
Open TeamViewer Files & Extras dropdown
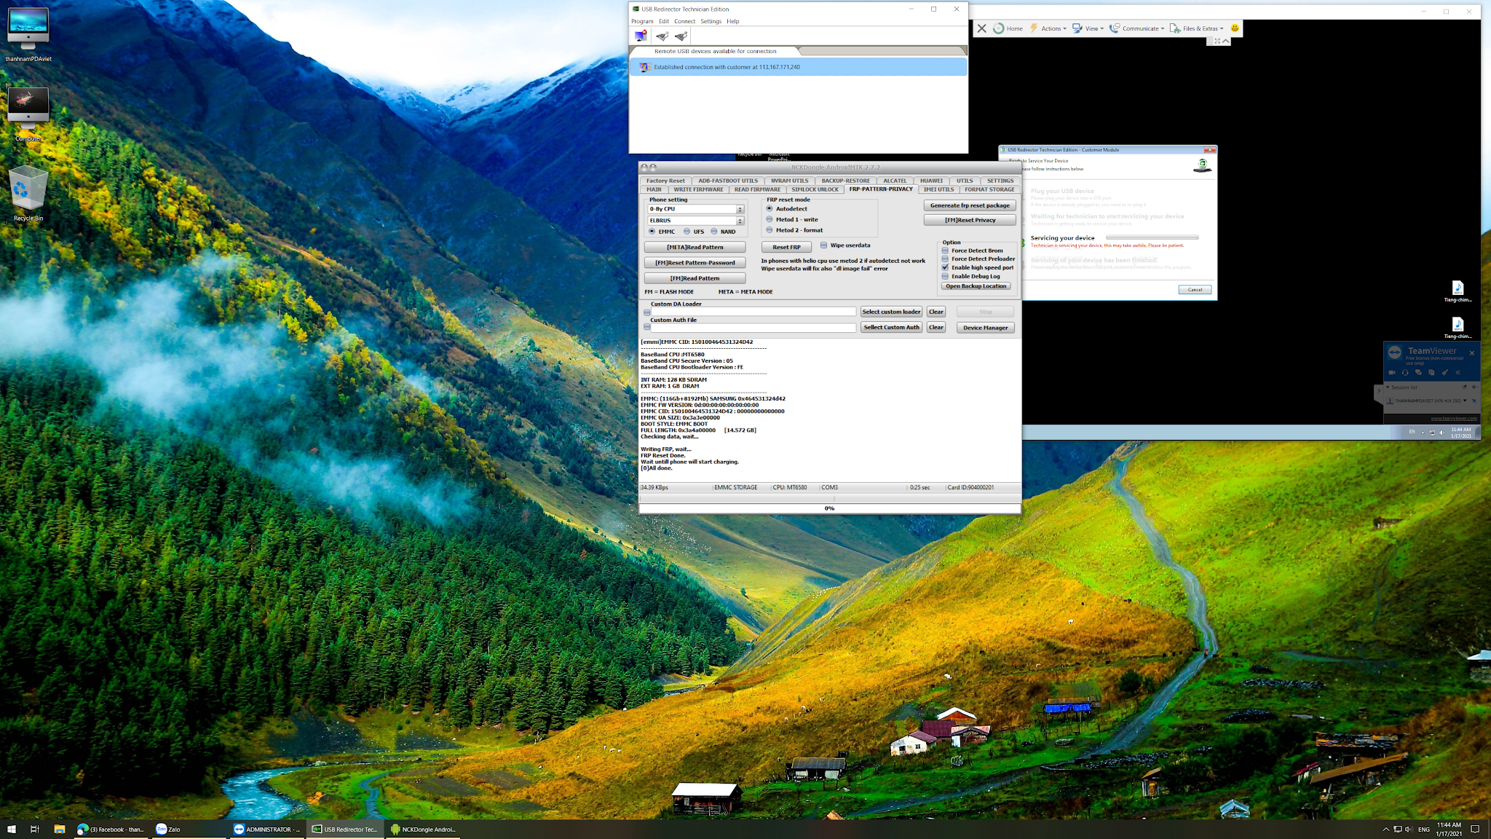[x=1197, y=28]
